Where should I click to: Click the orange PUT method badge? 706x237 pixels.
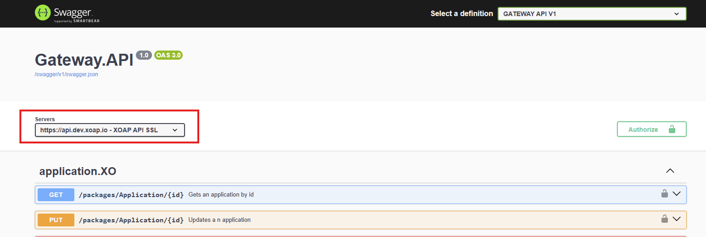[56, 220]
